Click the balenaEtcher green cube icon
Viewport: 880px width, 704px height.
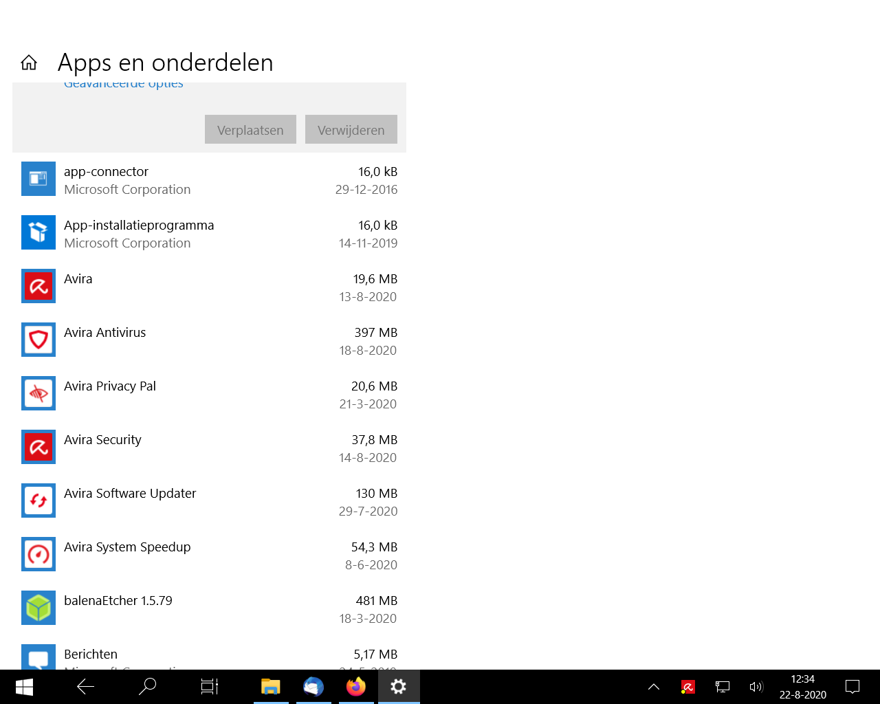[x=38, y=608]
